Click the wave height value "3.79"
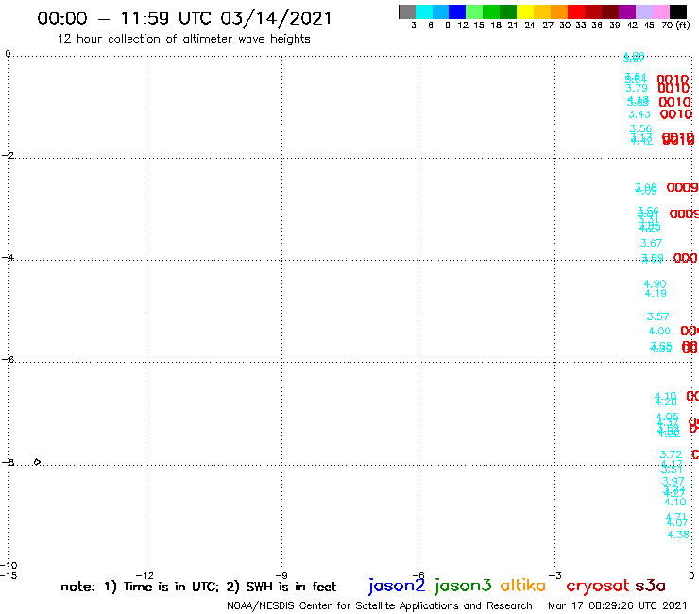Viewport: 699px width, 614px height. pyautogui.click(x=636, y=88)
